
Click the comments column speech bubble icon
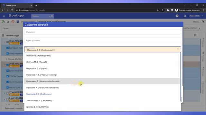point(195,35)
